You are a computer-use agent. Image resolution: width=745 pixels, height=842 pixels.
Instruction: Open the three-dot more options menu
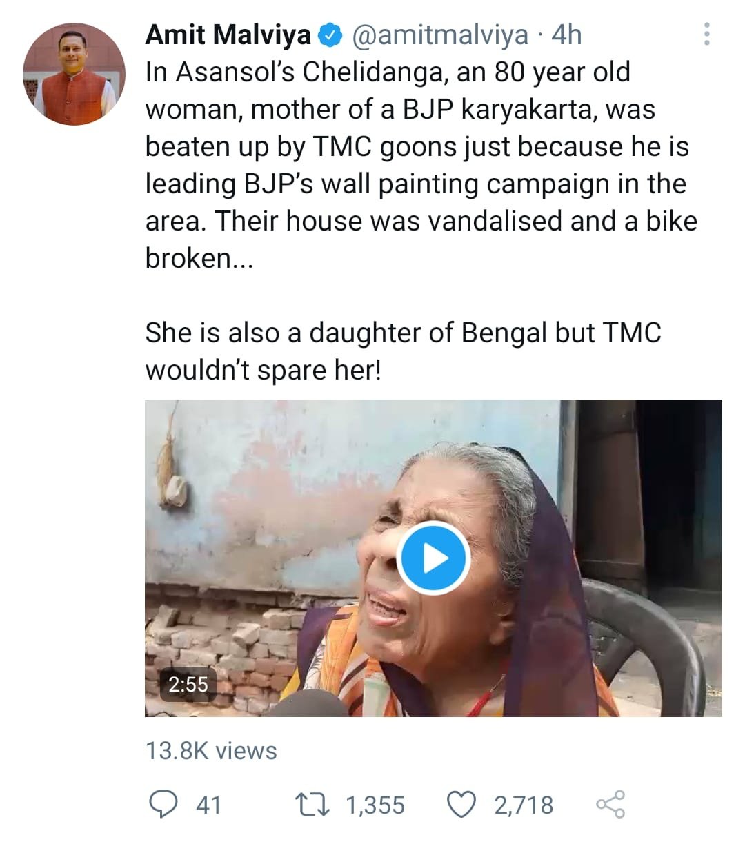click(x=706, y=35)
